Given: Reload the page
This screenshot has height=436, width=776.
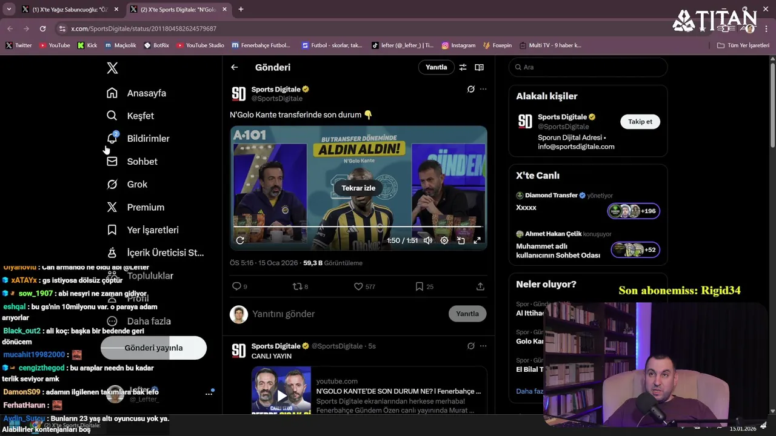Looking at the screenshot, I should 42,28.
